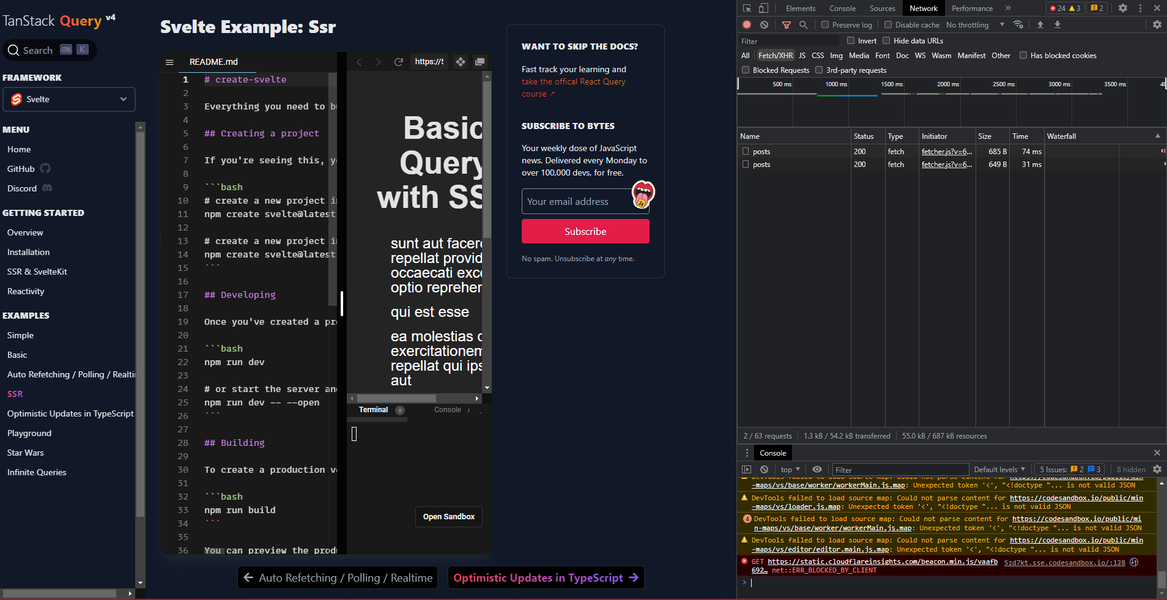Click sidebar horizontal scrollbar thumb
The width and height of the screenshot is (1167, 600).
(x=59, y=593)
